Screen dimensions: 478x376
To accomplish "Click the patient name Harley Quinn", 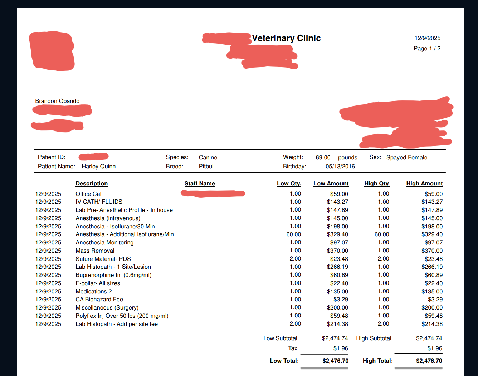I will 98,167.
